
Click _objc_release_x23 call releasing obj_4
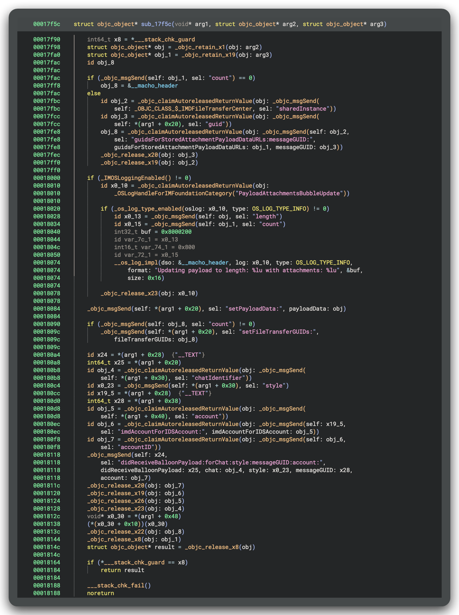pos(116,509)
